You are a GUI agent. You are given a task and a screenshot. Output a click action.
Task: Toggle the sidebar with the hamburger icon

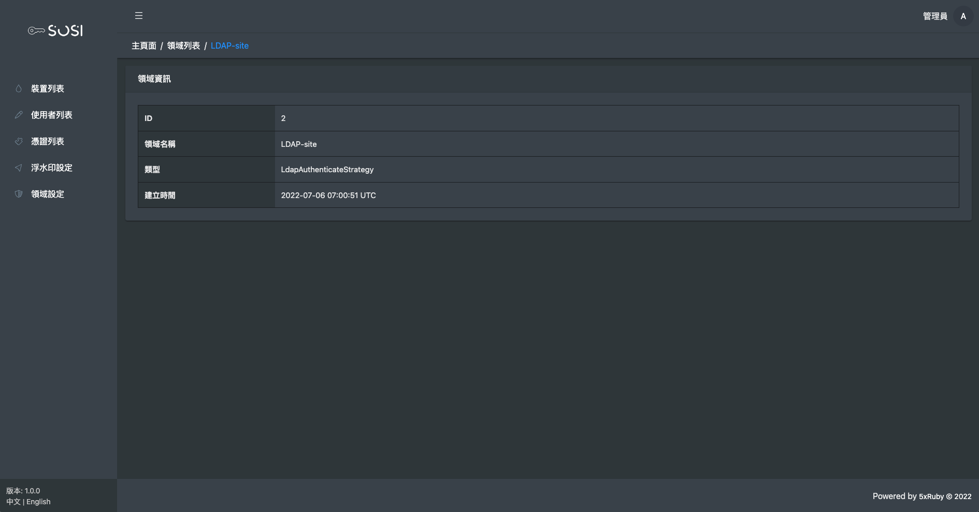click(139, 16)
